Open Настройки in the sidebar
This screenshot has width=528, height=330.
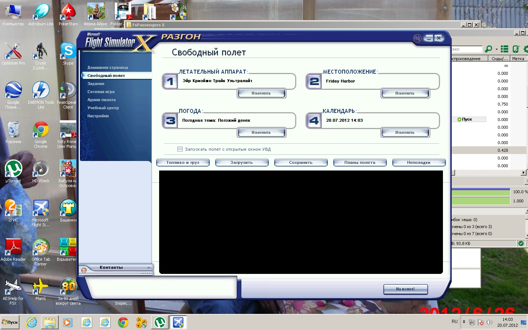coord(98,116)
